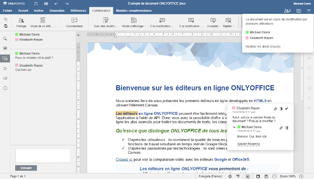The width and height of the screenshot is (314, 179).
Task: Open the About info icon in sidebar
Action: coord(5,88)
